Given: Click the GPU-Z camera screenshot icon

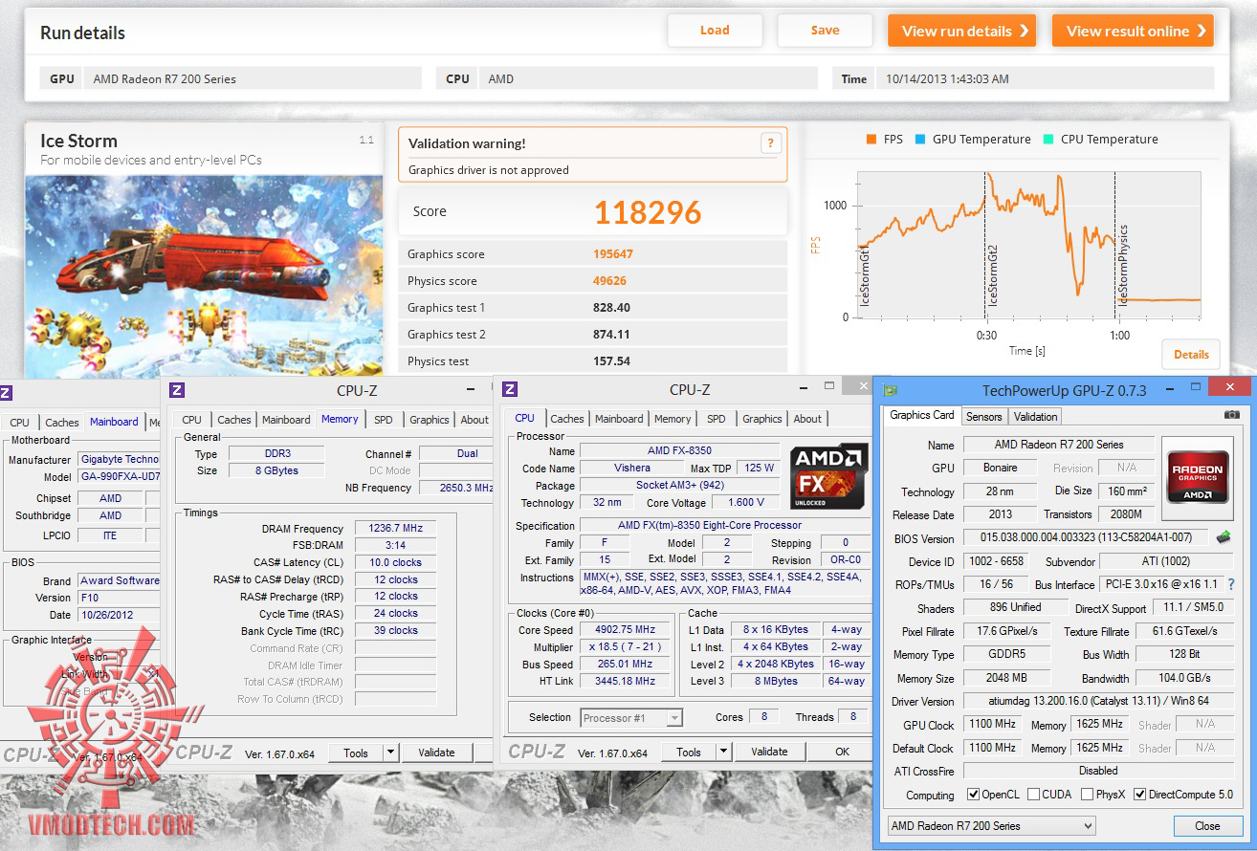Looking at the screenshot, I should 1232,416.
